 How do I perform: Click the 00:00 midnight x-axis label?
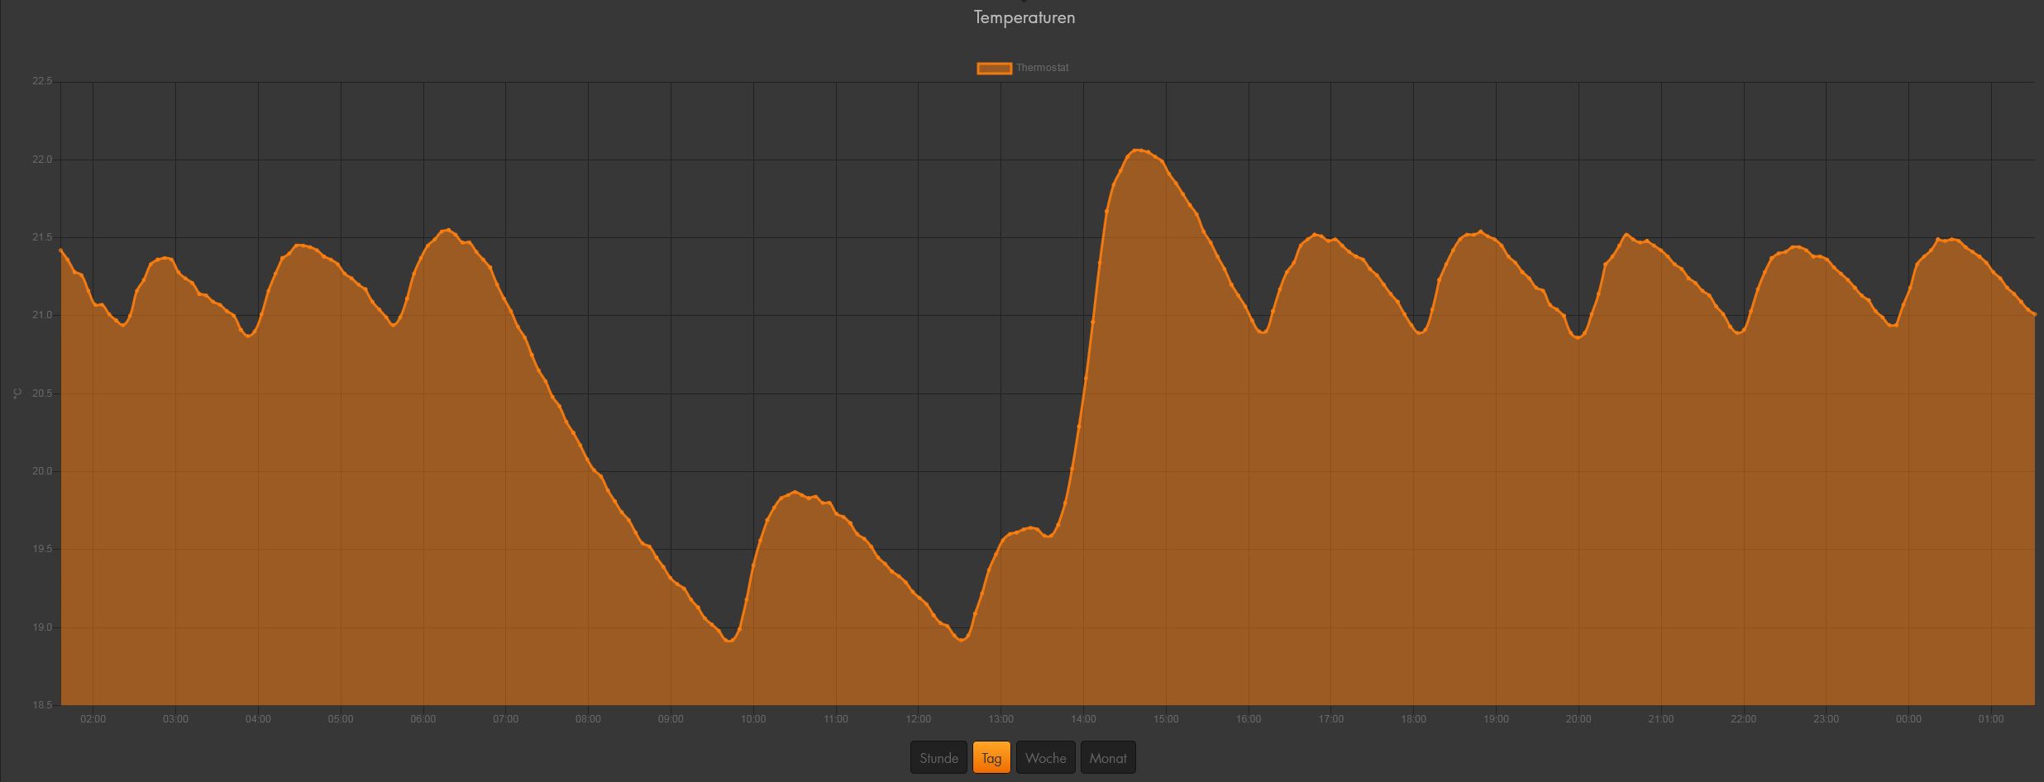(x=1908, y=719)
